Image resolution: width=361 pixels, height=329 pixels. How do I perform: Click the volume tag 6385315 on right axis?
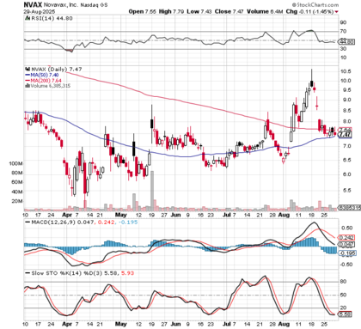(x=349, y=207)
